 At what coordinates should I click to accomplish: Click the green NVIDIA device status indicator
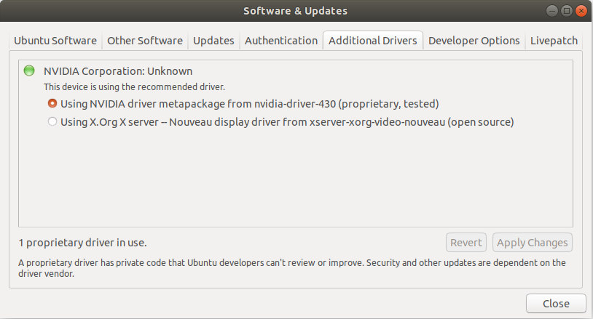29,71
